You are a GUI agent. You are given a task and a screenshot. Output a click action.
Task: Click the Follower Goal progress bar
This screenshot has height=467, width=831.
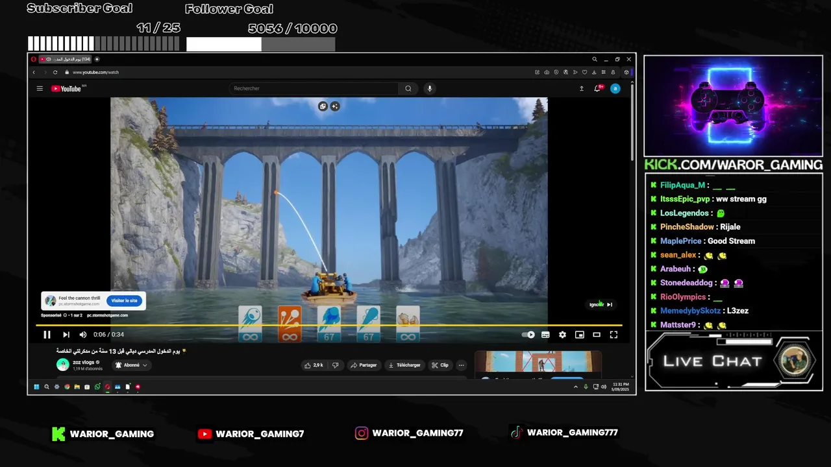click(x=260, y=44)
